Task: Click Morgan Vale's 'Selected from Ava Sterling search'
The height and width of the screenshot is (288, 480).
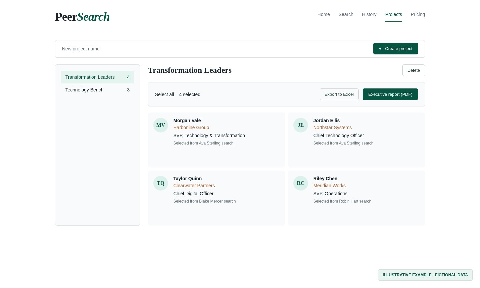Action: coord(203,143)
